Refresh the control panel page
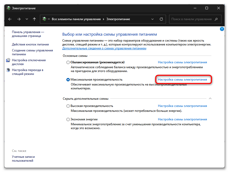229x172 pixels. [161, 19]
